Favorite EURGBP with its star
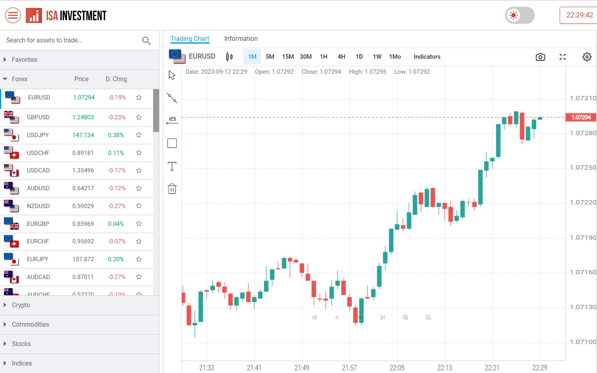The image size is (597, 373). (139, 224)
